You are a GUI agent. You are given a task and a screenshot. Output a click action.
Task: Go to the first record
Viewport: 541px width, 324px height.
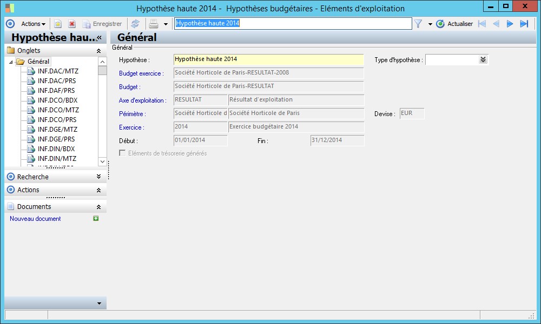(x=482, y=24)
